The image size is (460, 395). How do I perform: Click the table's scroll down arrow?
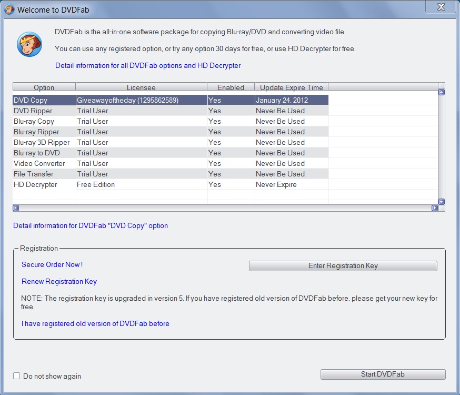click(x=441, y=202)
